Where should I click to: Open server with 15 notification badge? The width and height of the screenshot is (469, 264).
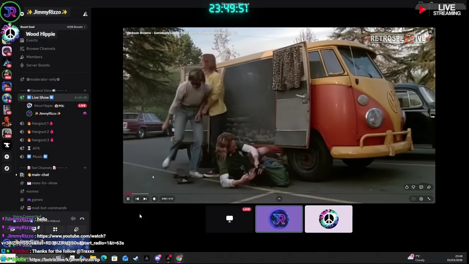(7, 51)
